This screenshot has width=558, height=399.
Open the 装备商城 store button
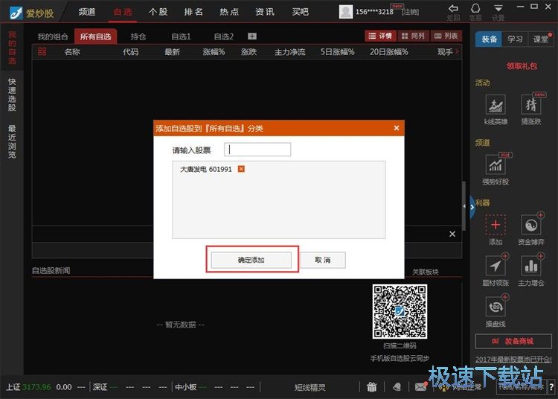[x=513, y=342]
